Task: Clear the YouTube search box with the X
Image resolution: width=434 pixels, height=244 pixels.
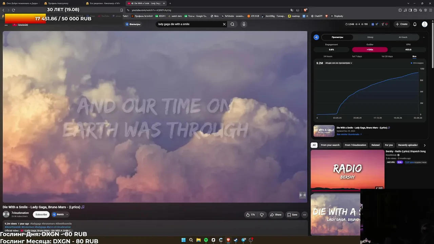Action: [224, 24]
